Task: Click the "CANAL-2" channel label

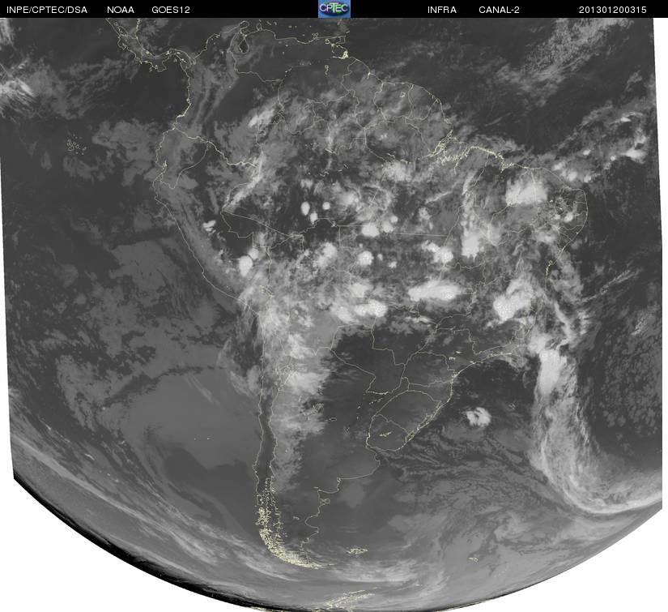Action: pyautogui.click(x=499, y=10)
